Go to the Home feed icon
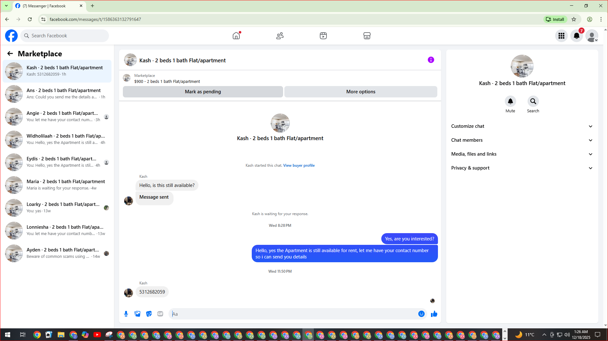This screenshot has width=608, height=341. (x=236, y=36)
